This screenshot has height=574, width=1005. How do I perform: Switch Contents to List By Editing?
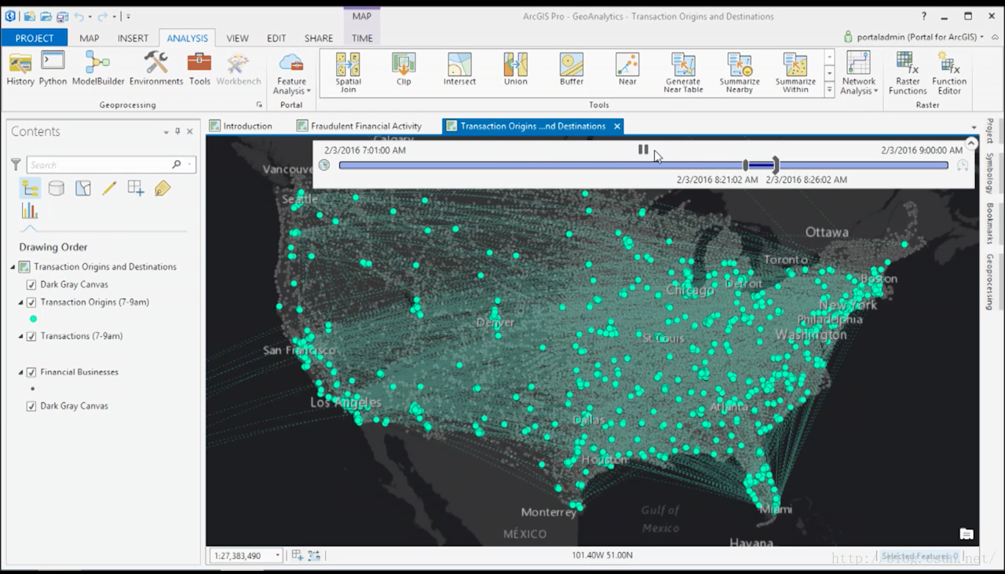click(109, 188)
